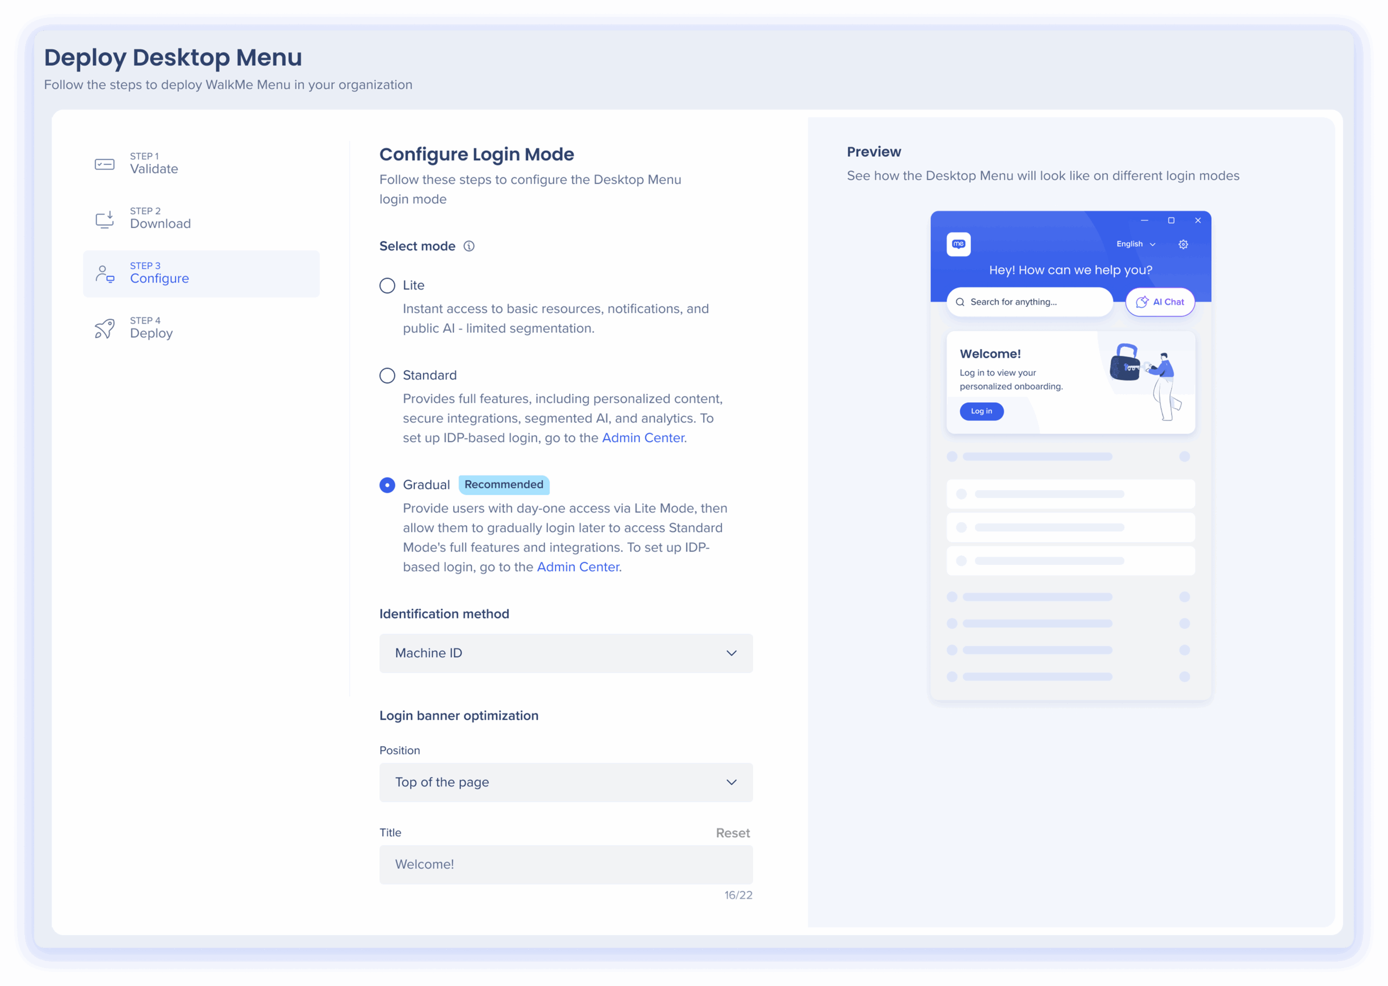The image size is (1388, 986).
Task: Go to Step 1 Validate
Action: coord(201,164)
